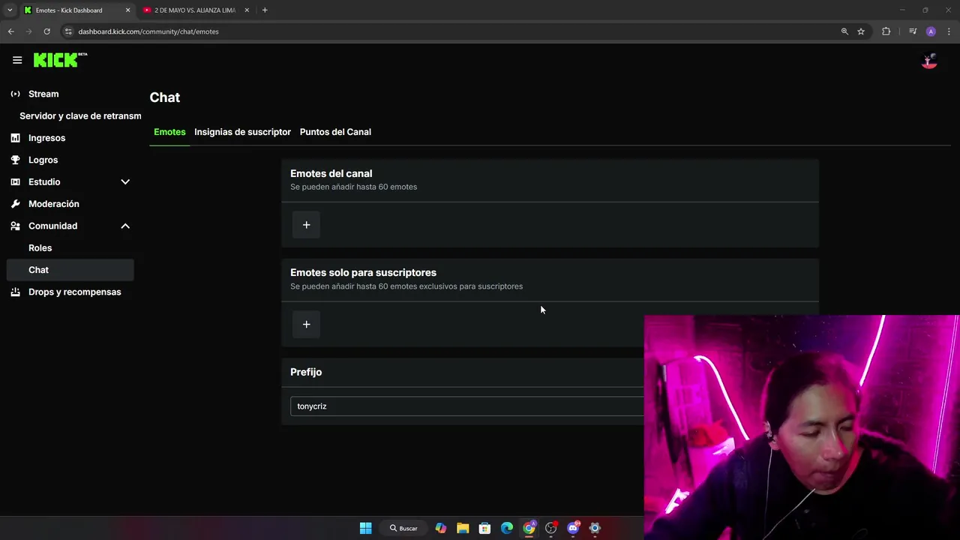Click the Emotes solo para suscriptores heading
The width and height of the screenshot is (960, 540).
[x=363, y=272]
